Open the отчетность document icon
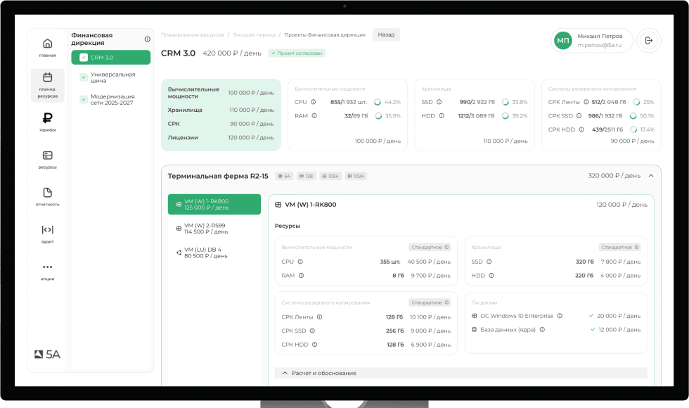Viewport: 689px width, 408px height. (x=47, y=193)
